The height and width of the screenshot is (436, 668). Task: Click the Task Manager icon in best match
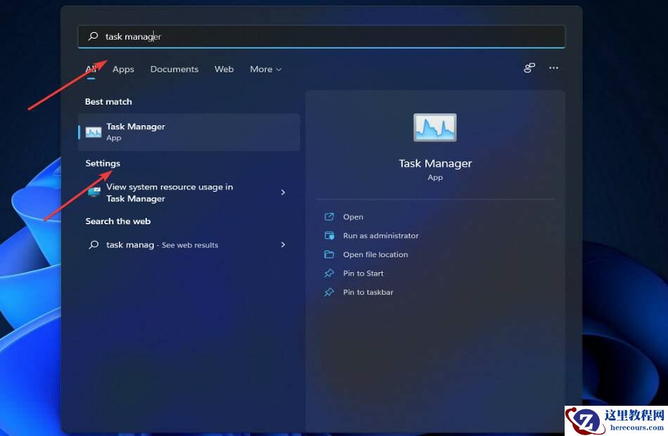click(94, 132)
